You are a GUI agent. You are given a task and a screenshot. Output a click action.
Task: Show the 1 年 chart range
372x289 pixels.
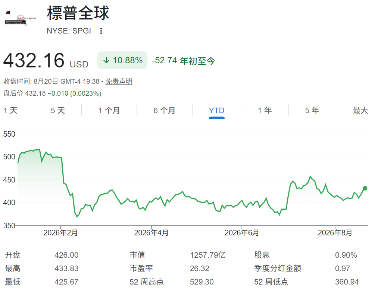[x=265, y=110]
